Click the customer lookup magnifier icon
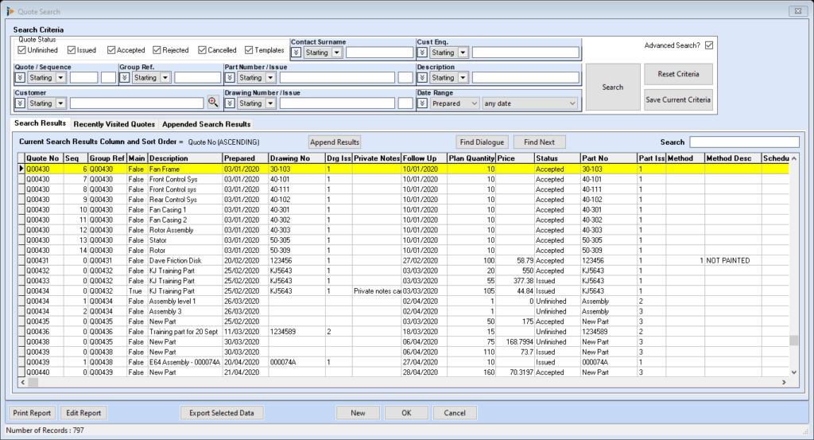This screenshot has height=440, width=814. 212,102
